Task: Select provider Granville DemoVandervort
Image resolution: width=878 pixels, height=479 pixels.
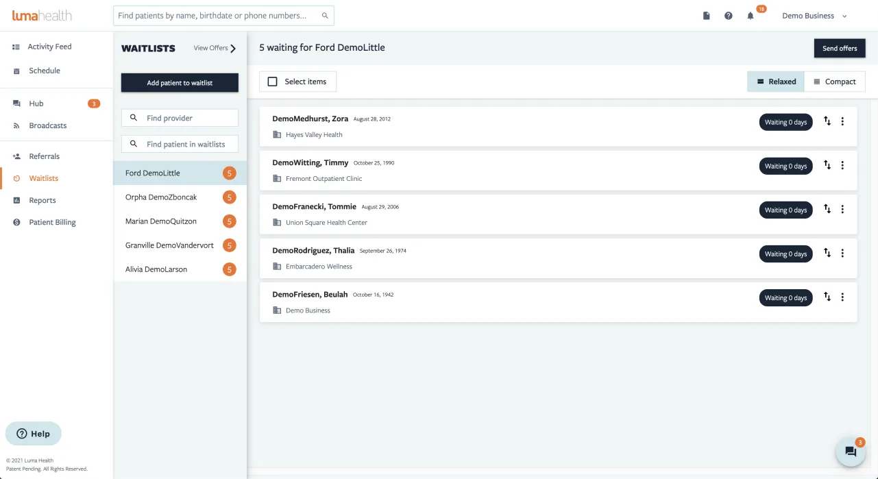Action: point(180,245)
